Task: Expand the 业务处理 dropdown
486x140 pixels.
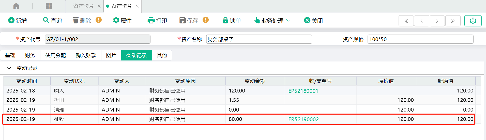Action: (x=272, y=21)
